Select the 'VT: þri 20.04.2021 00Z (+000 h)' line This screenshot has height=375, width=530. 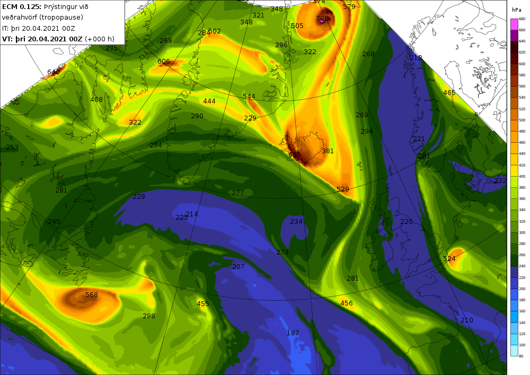point(58,39)
